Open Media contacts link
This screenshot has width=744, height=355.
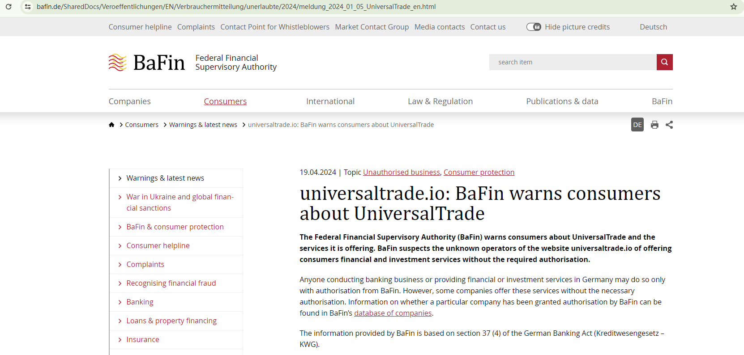pos(440,27)
